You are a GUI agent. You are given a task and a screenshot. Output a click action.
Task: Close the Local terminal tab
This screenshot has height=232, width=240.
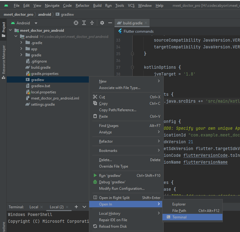(x=42, y=207)
